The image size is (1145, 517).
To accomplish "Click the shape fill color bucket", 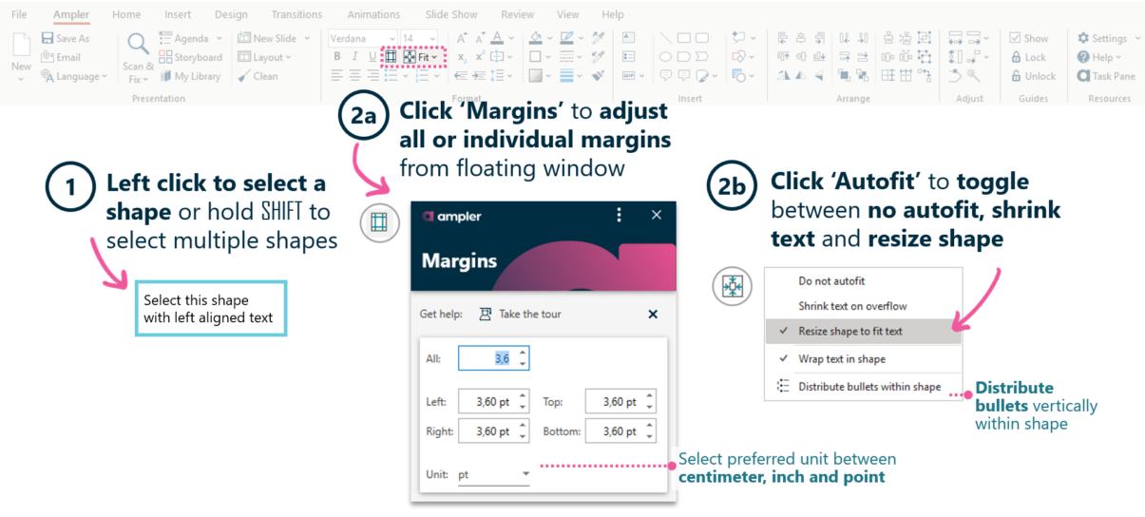I will (536, 38).
